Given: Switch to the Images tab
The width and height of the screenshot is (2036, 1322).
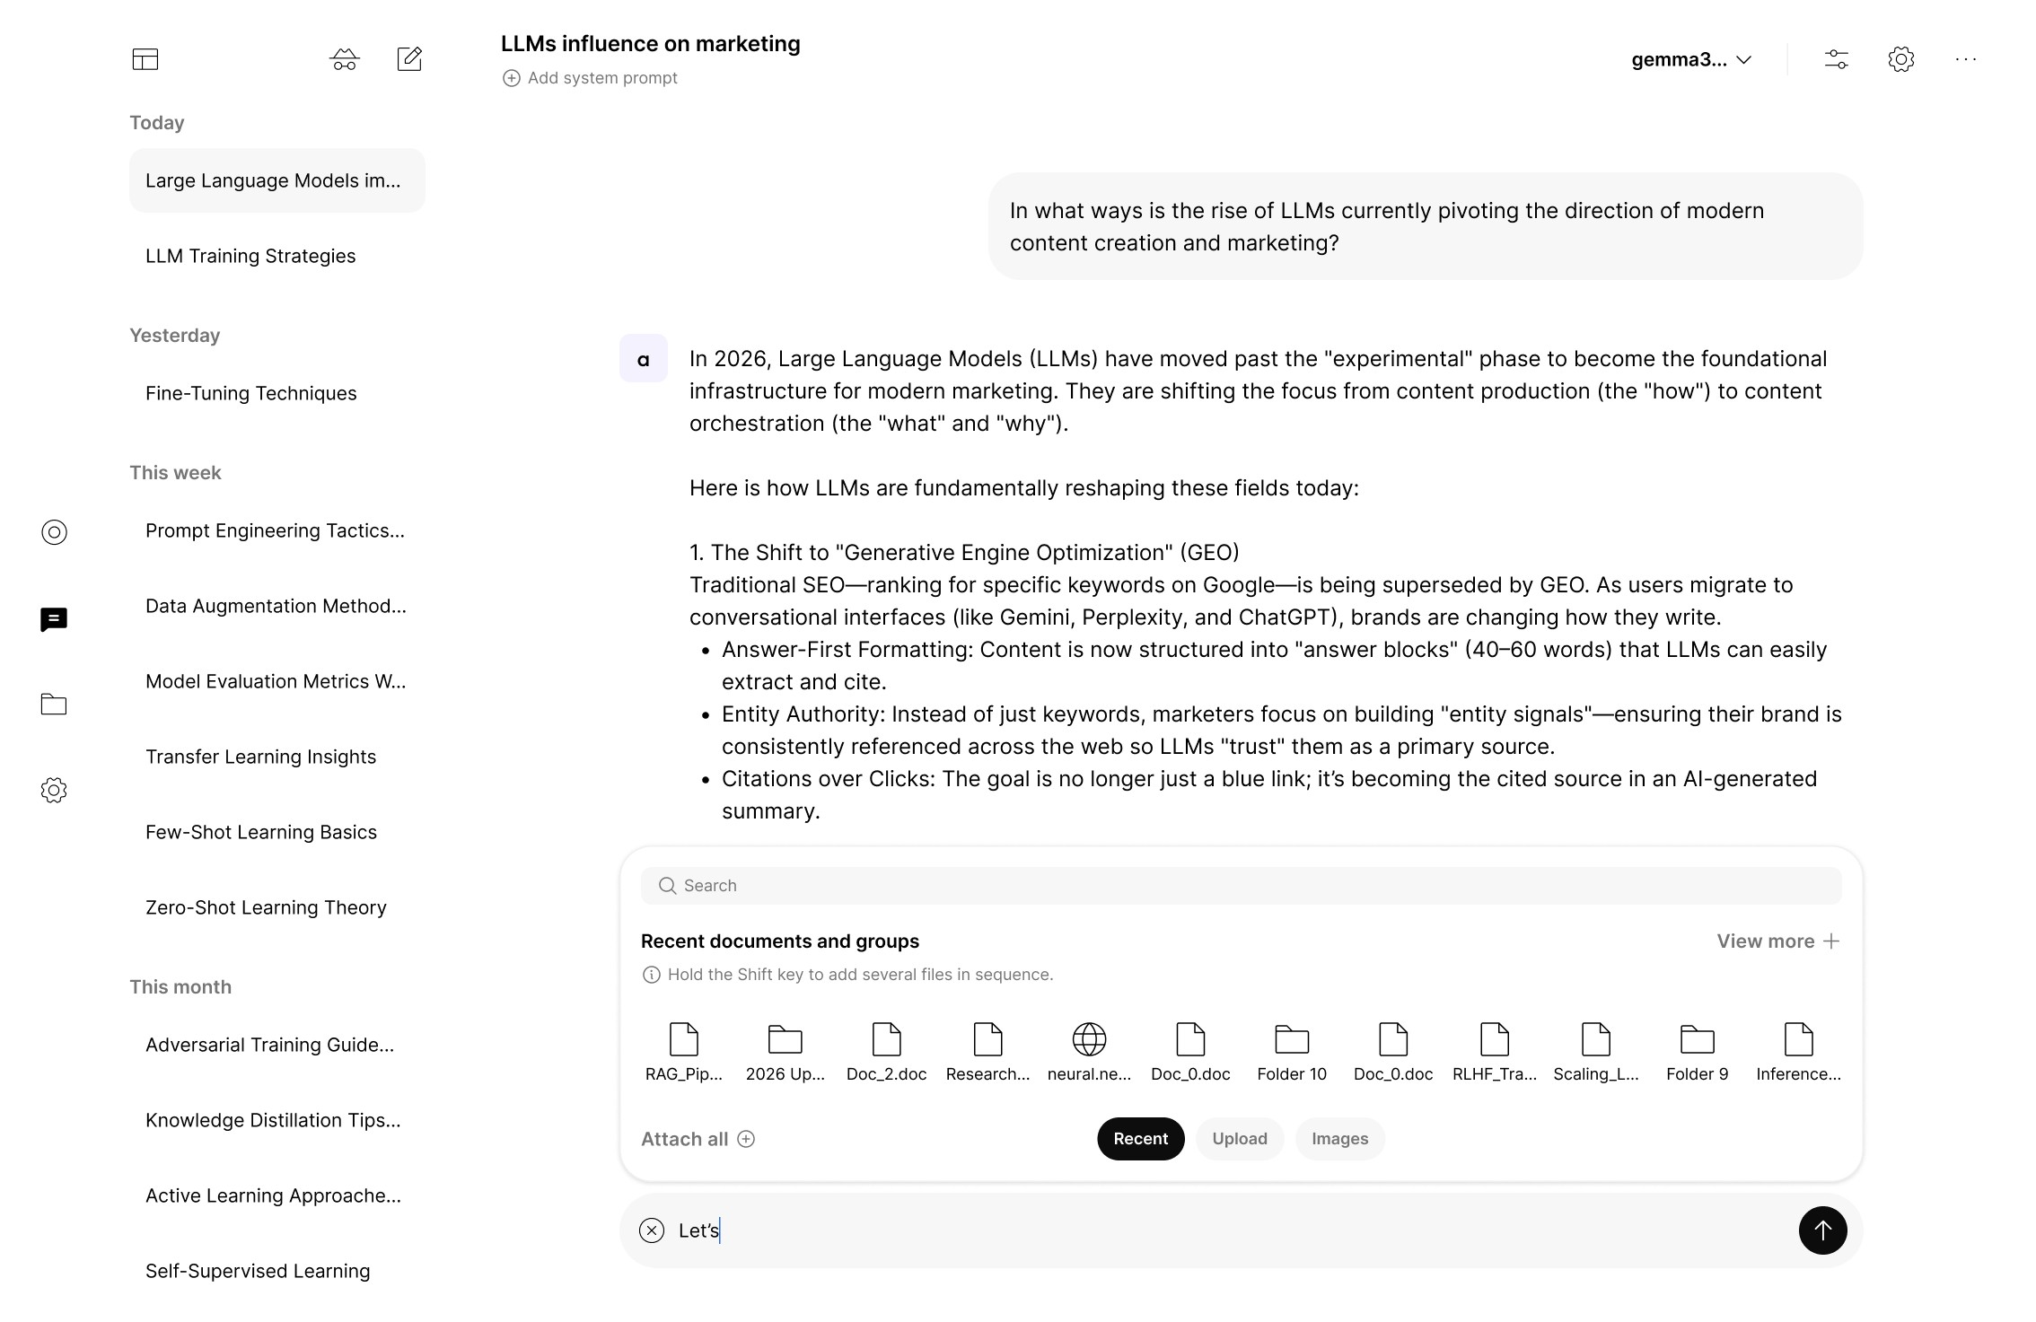Looking at the screenshot, I should pos(1339,1138).
